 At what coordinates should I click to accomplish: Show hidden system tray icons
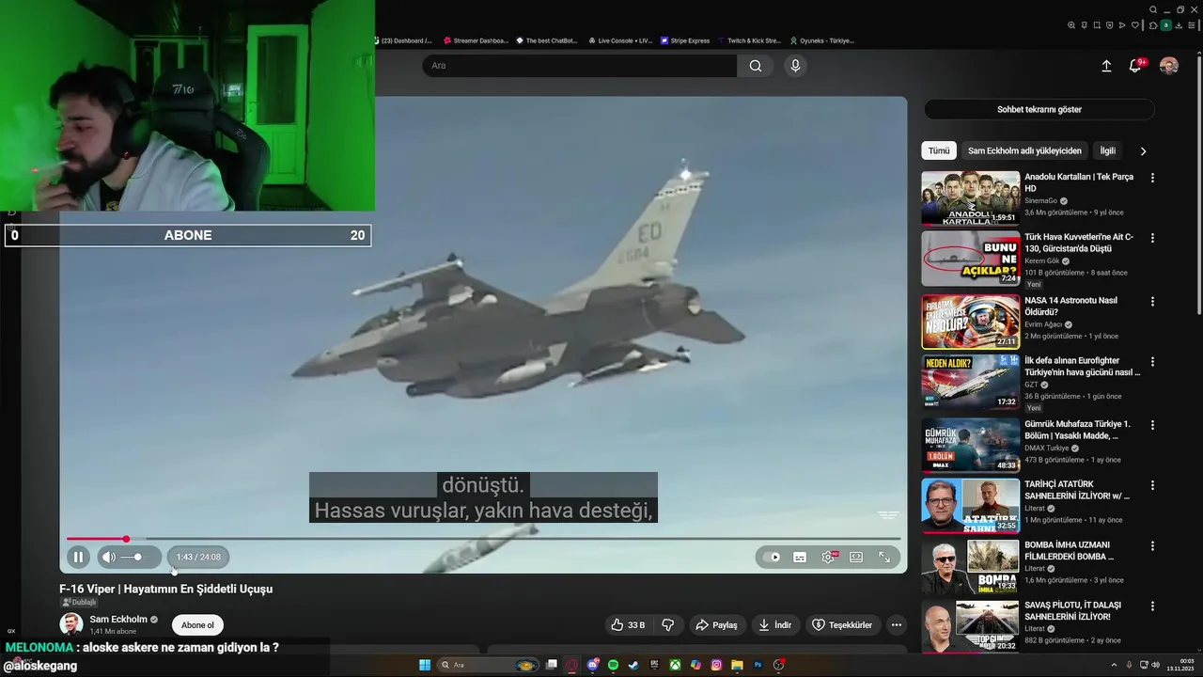pyautogui.click(x=1116, y=665)
